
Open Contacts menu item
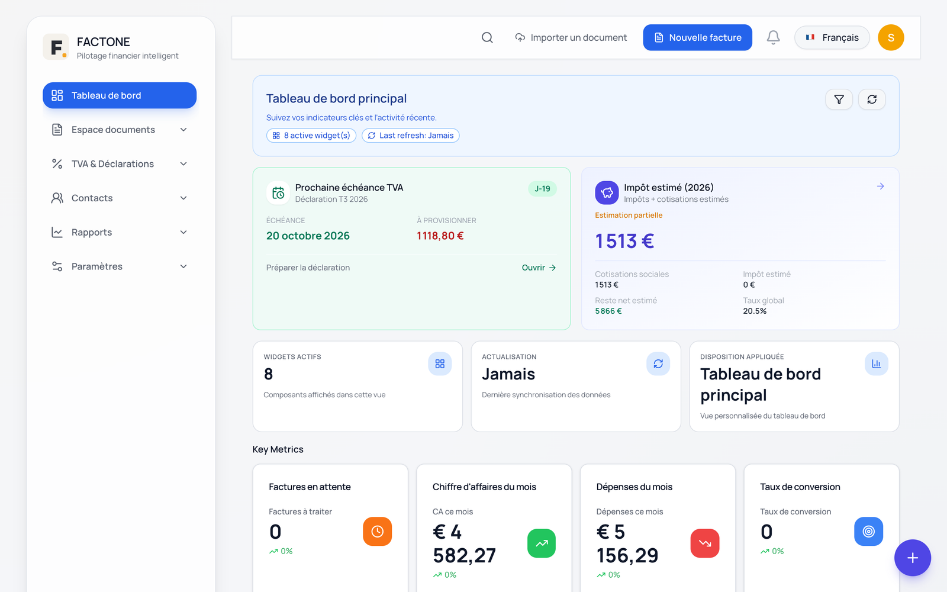(x=120, y=198)
